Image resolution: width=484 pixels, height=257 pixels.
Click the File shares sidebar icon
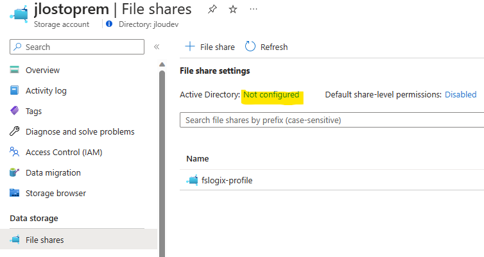(15, 240)
